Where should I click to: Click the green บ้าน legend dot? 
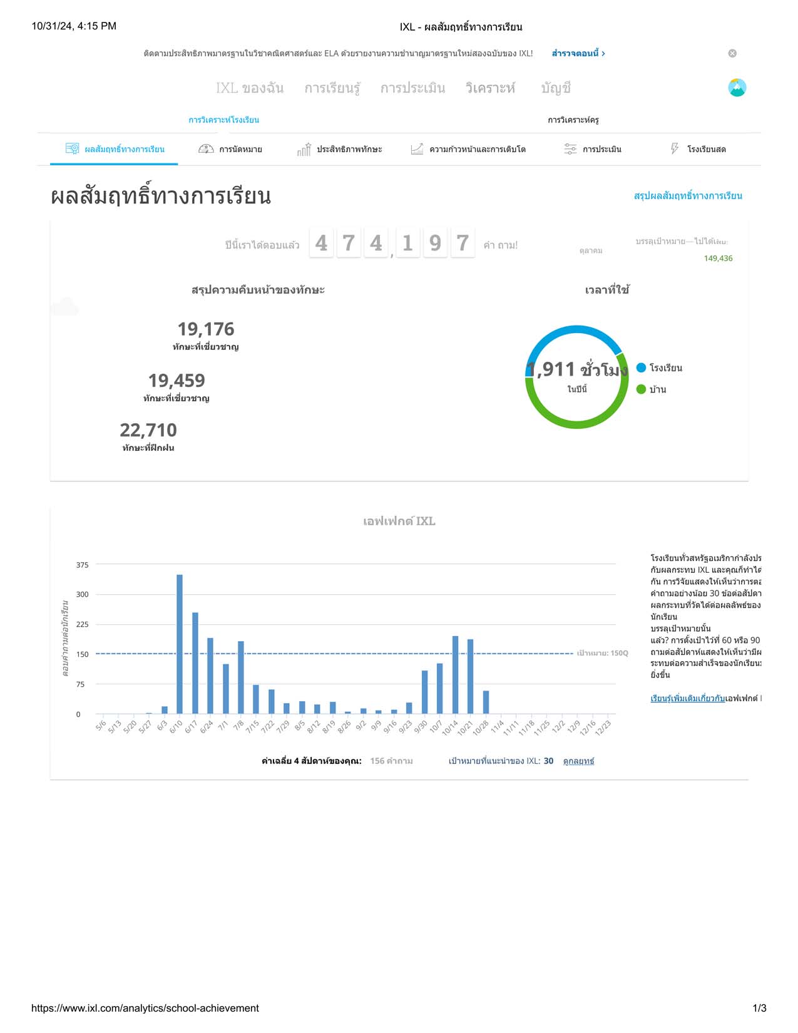tap(641, 389)
